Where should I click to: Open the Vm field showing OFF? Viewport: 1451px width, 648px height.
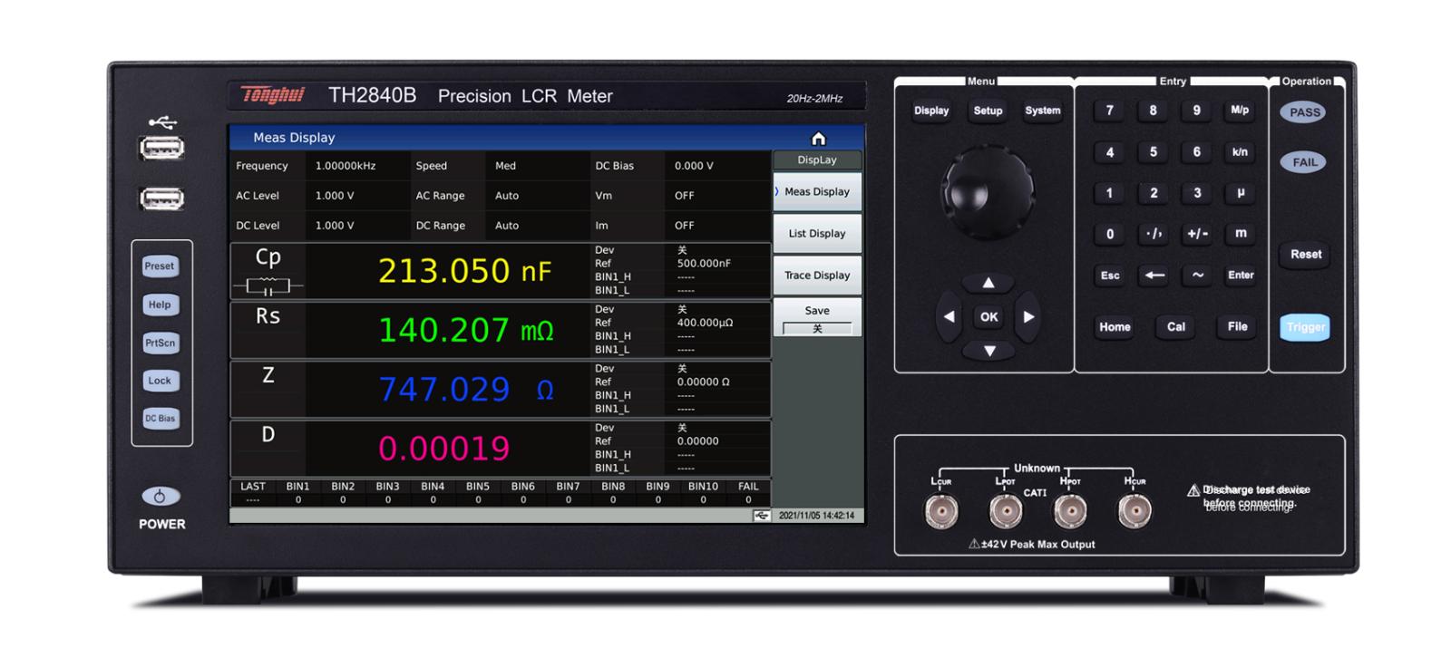[x=685, y=196]
